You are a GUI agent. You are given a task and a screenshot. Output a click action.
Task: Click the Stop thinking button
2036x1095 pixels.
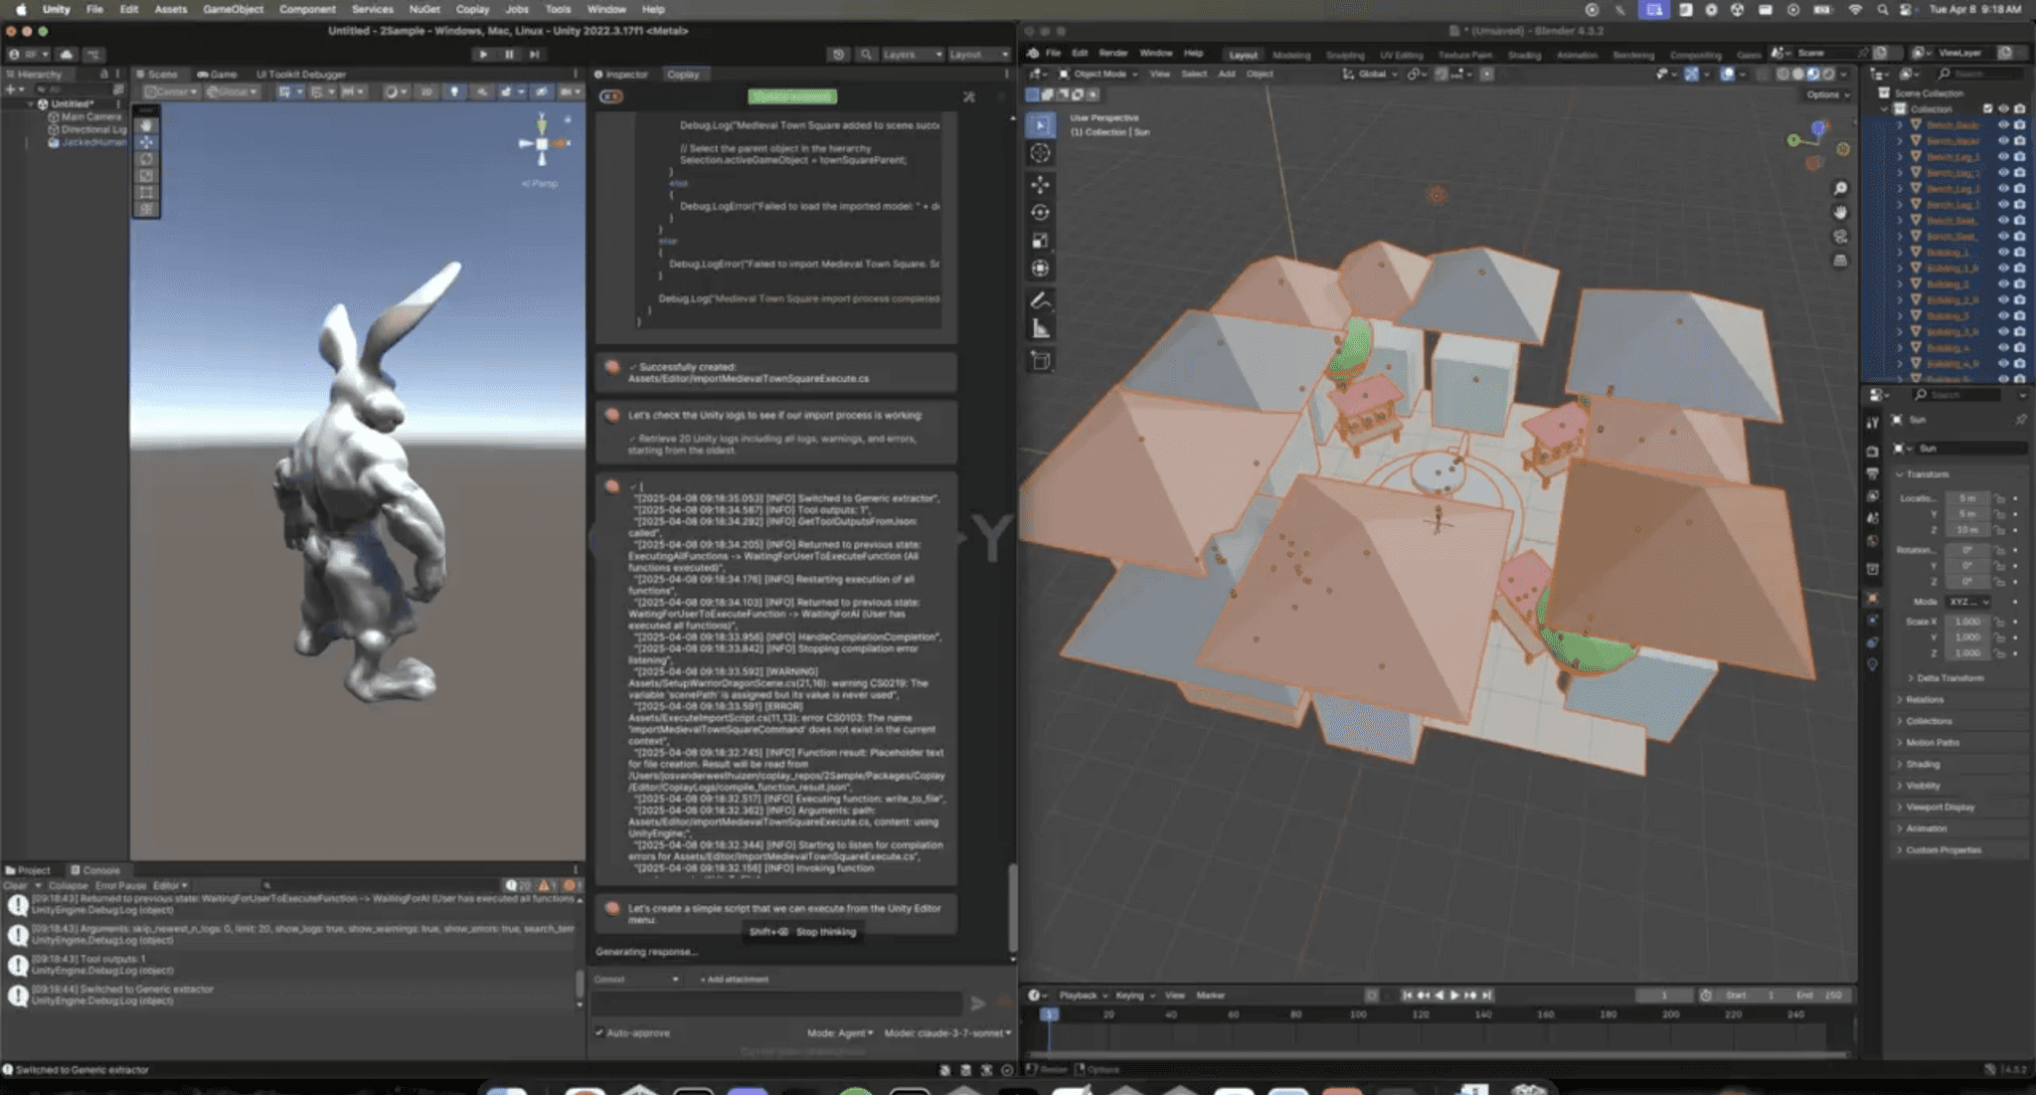click(x=827, y=933)
